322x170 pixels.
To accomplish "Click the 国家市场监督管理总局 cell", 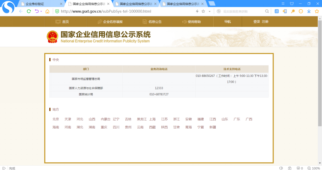I will [x=86, y=79].
